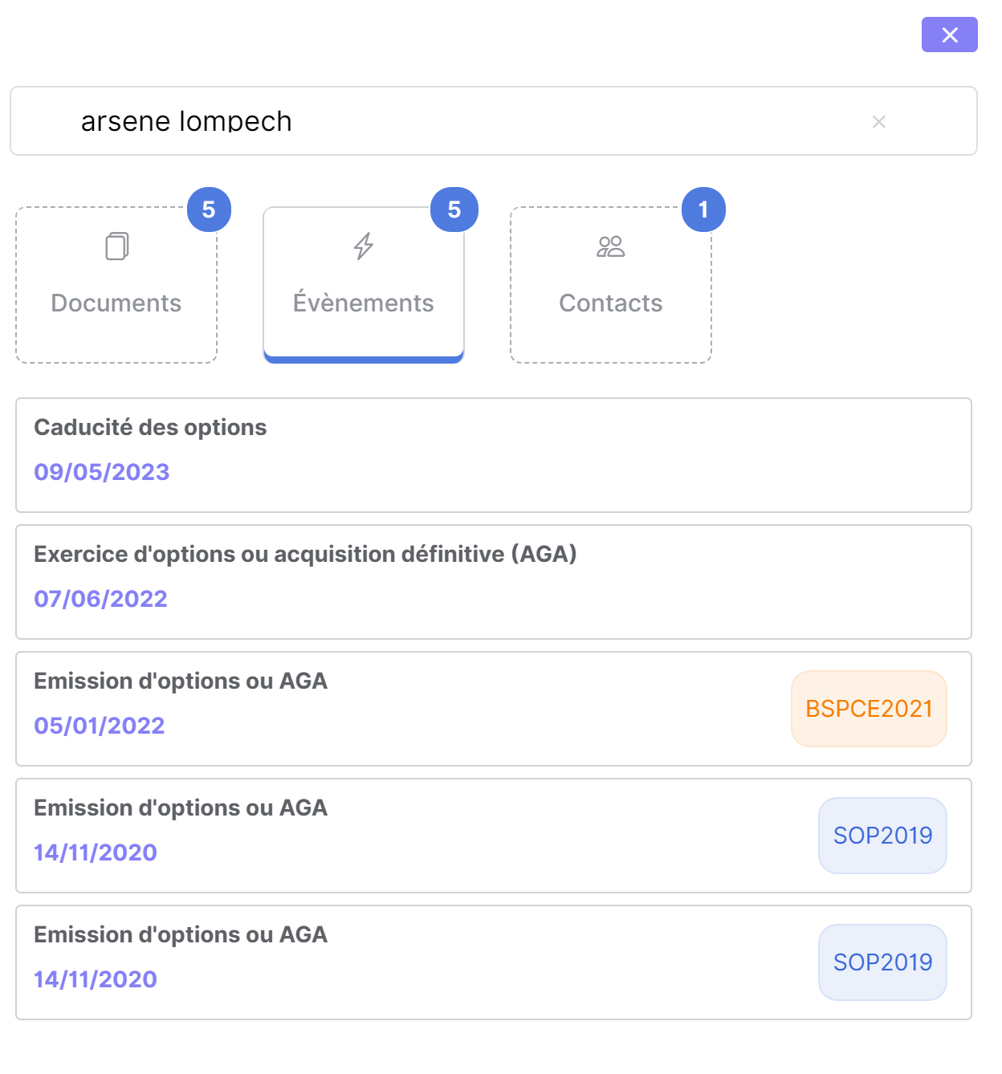Click the bottom SOP2019 tag

882,962
